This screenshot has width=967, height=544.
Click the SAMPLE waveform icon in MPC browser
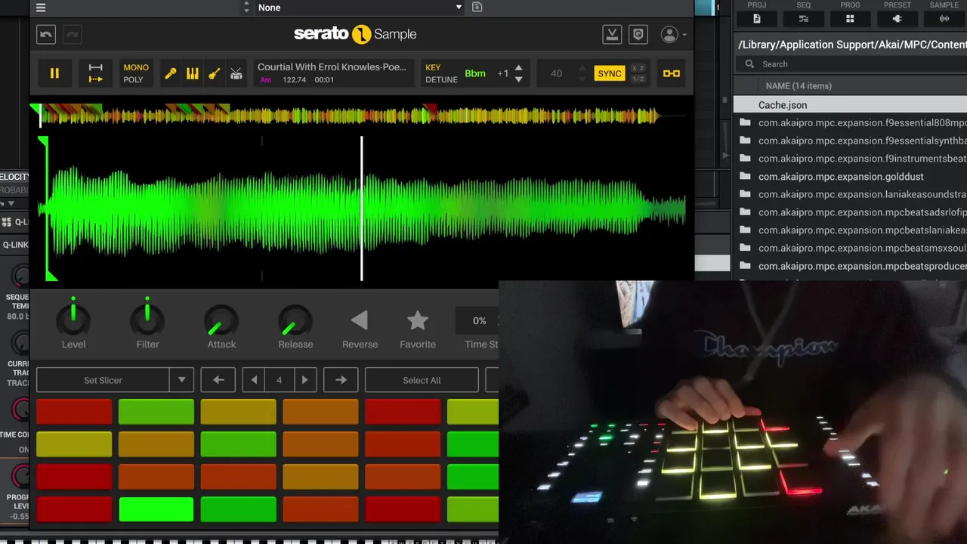tap(944, 19)
